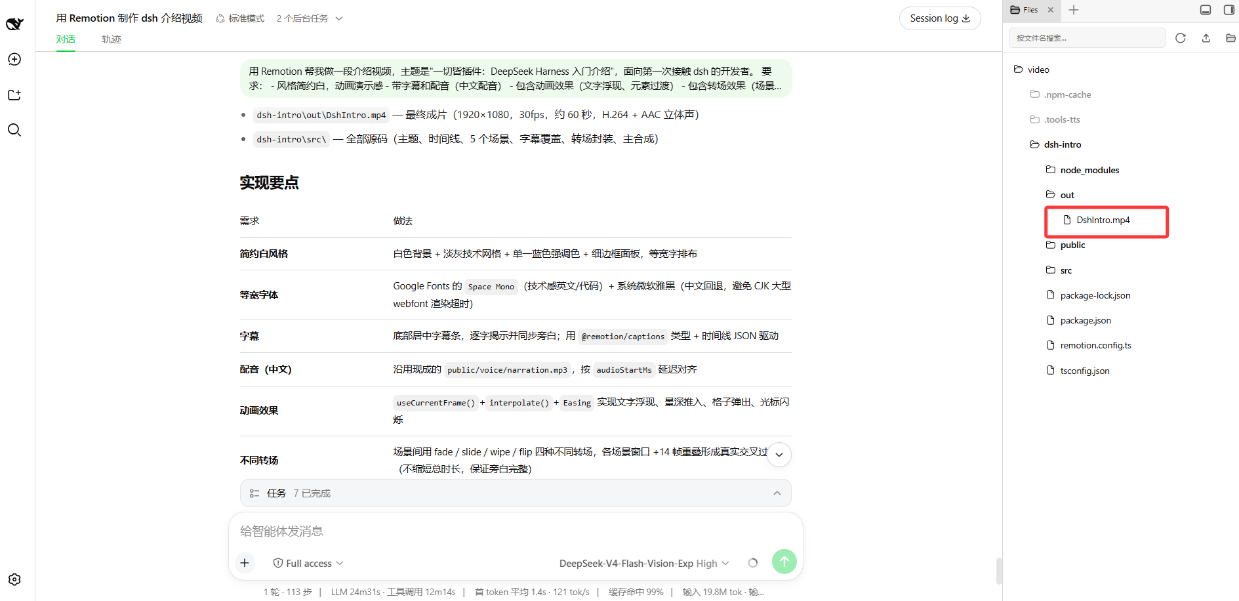Image resolution: width=1239 pixels, height=601 pixels.
Task: Expand the public folder
Action: pos(1065,245)
